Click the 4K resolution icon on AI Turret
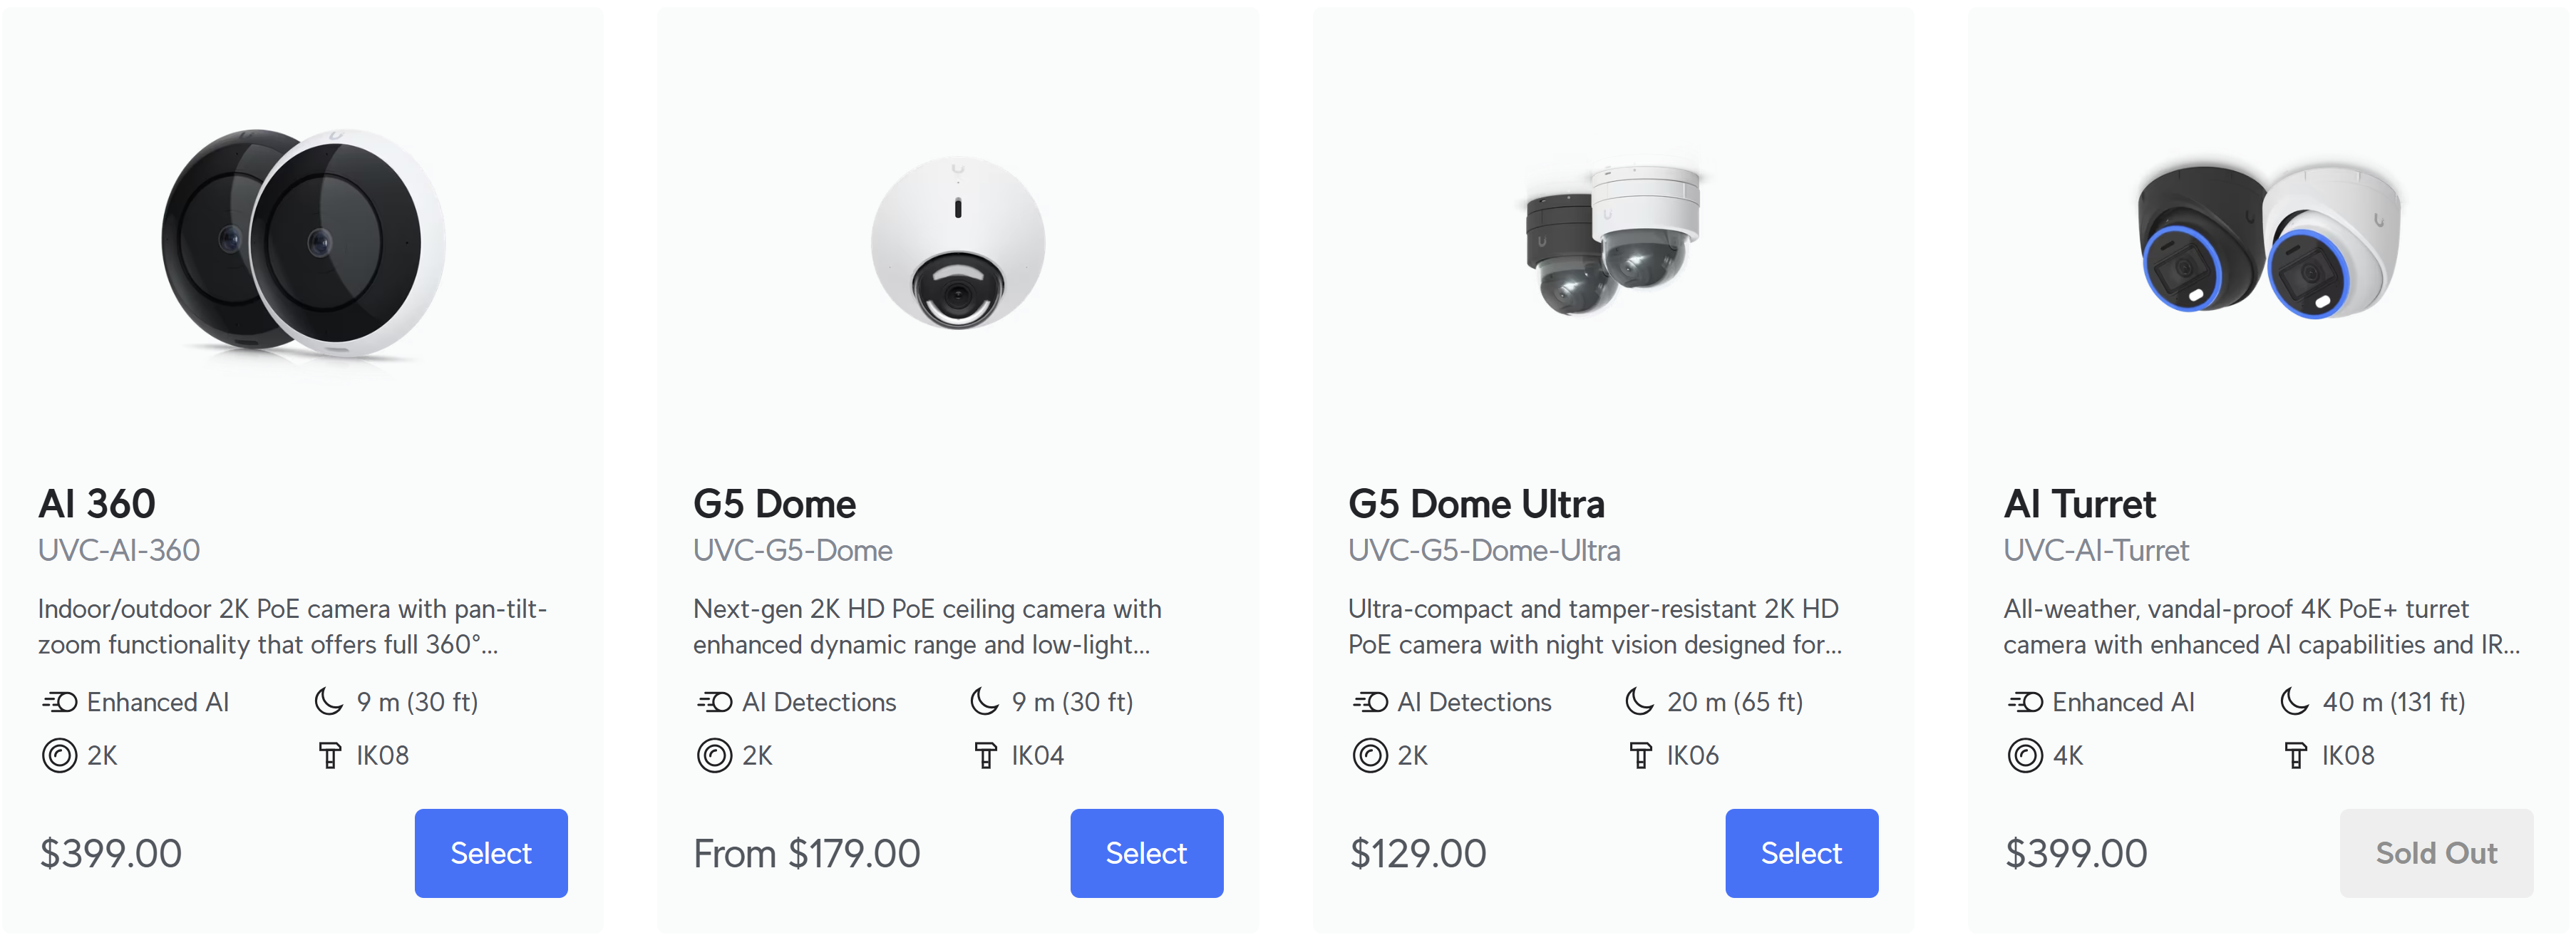 [x=2024, y=755]
